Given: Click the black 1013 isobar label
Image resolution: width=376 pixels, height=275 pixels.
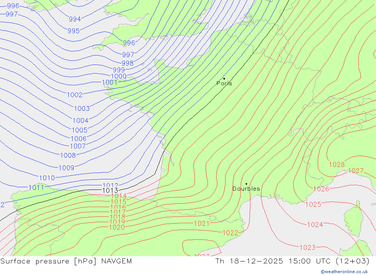Looking at the screenshot, I should tap(110, 191).
